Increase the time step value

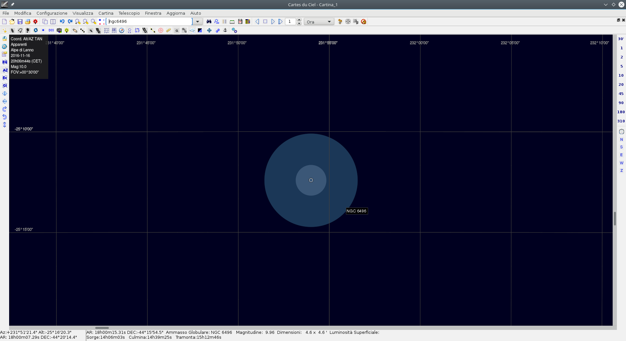[x=299, y=20]
